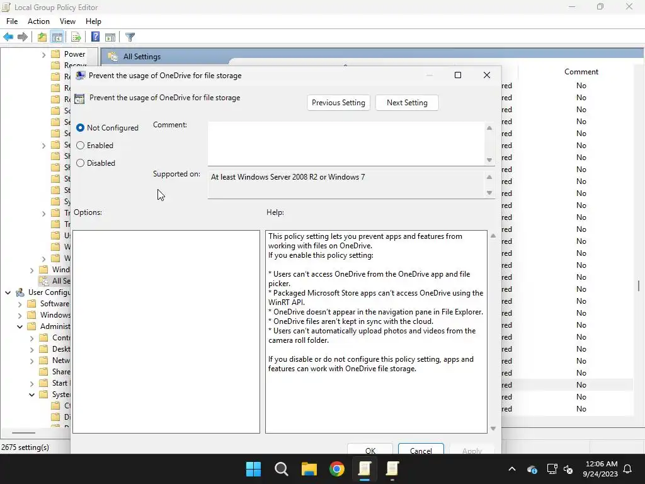Click the tree pane horizontal scrollbar thumb
The image size is (645, 484).
point(23,432)
